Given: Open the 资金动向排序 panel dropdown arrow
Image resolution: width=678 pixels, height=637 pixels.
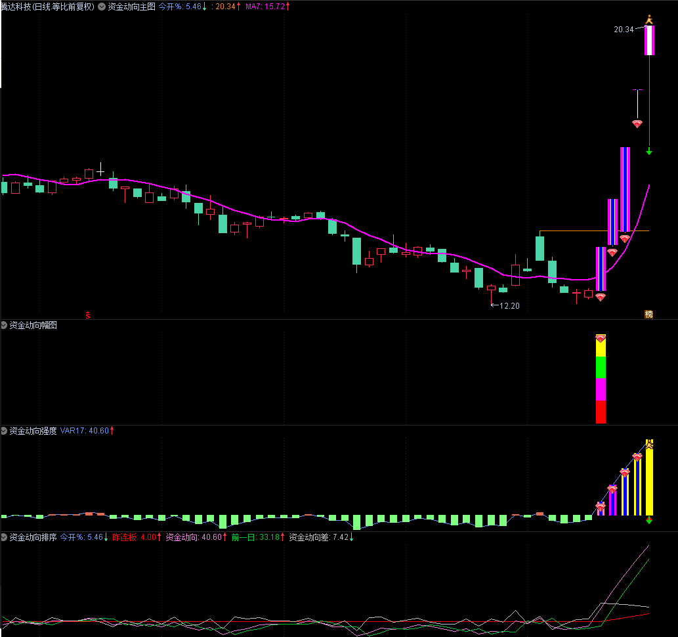Looking at the screenshot, I should 5,537.
